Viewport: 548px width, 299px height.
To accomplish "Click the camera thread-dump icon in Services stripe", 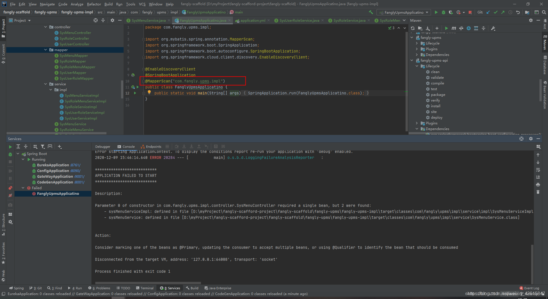I will (10, 205).
